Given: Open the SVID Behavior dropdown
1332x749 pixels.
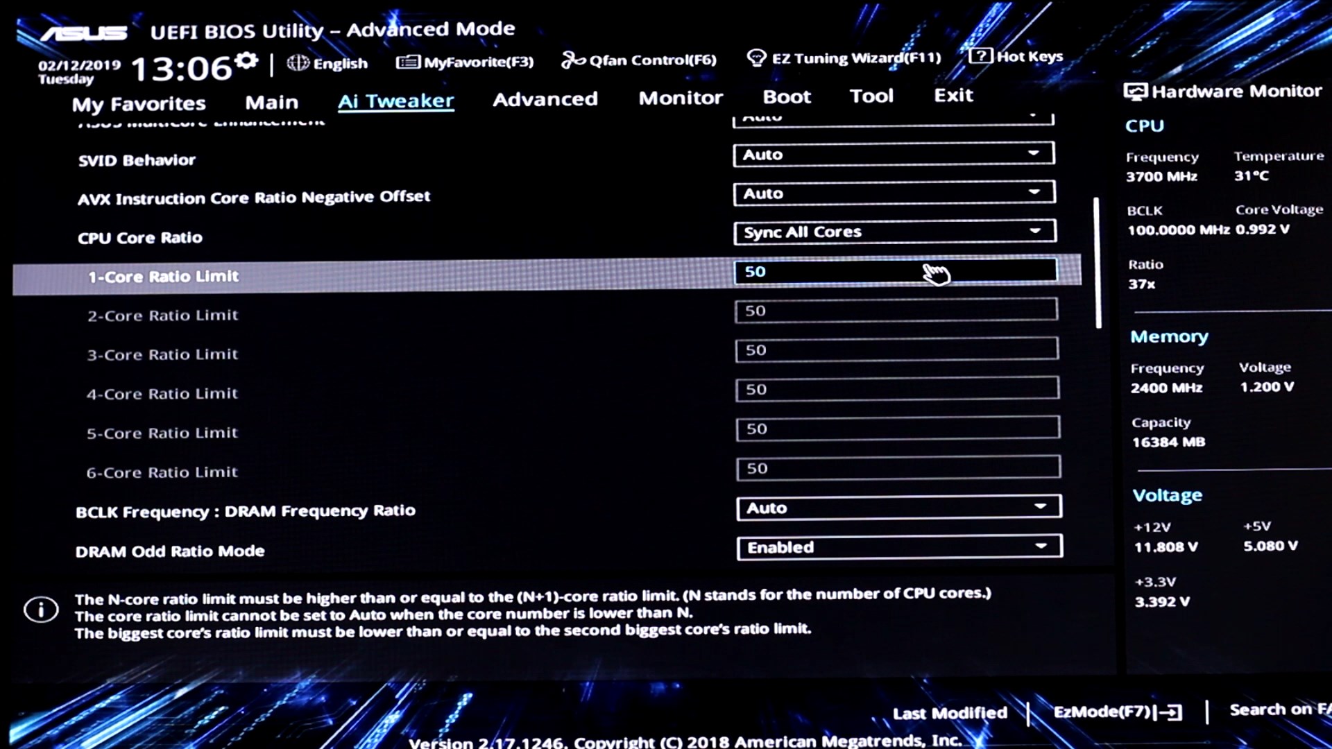Looking at the screenshot, I should pyautogui.click(x=894, y=154).
